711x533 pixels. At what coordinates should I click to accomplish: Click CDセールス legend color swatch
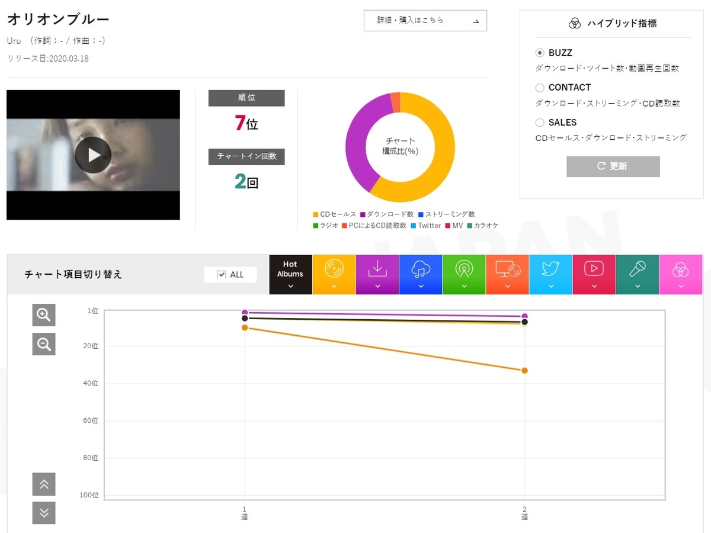point(315,214)
